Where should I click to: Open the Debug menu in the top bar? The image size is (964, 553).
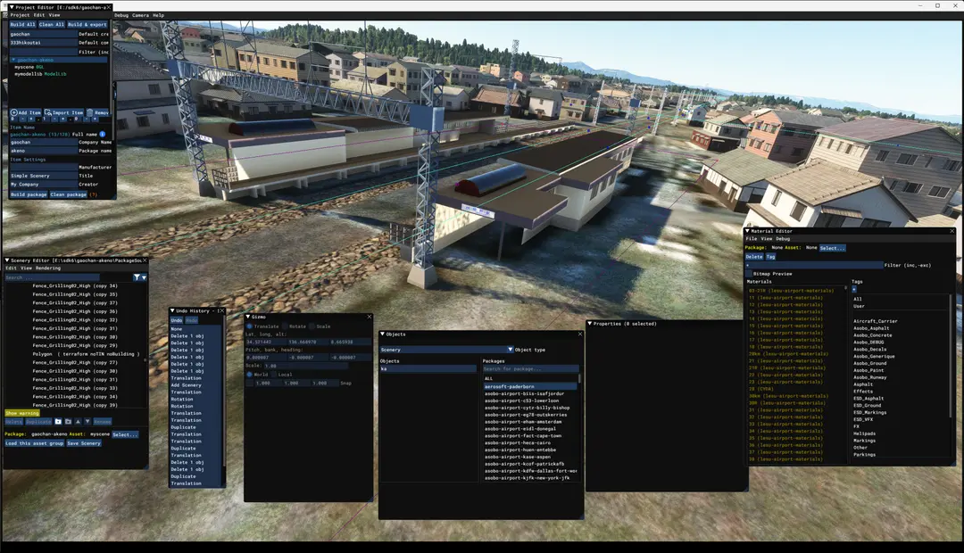pos(121,15)
